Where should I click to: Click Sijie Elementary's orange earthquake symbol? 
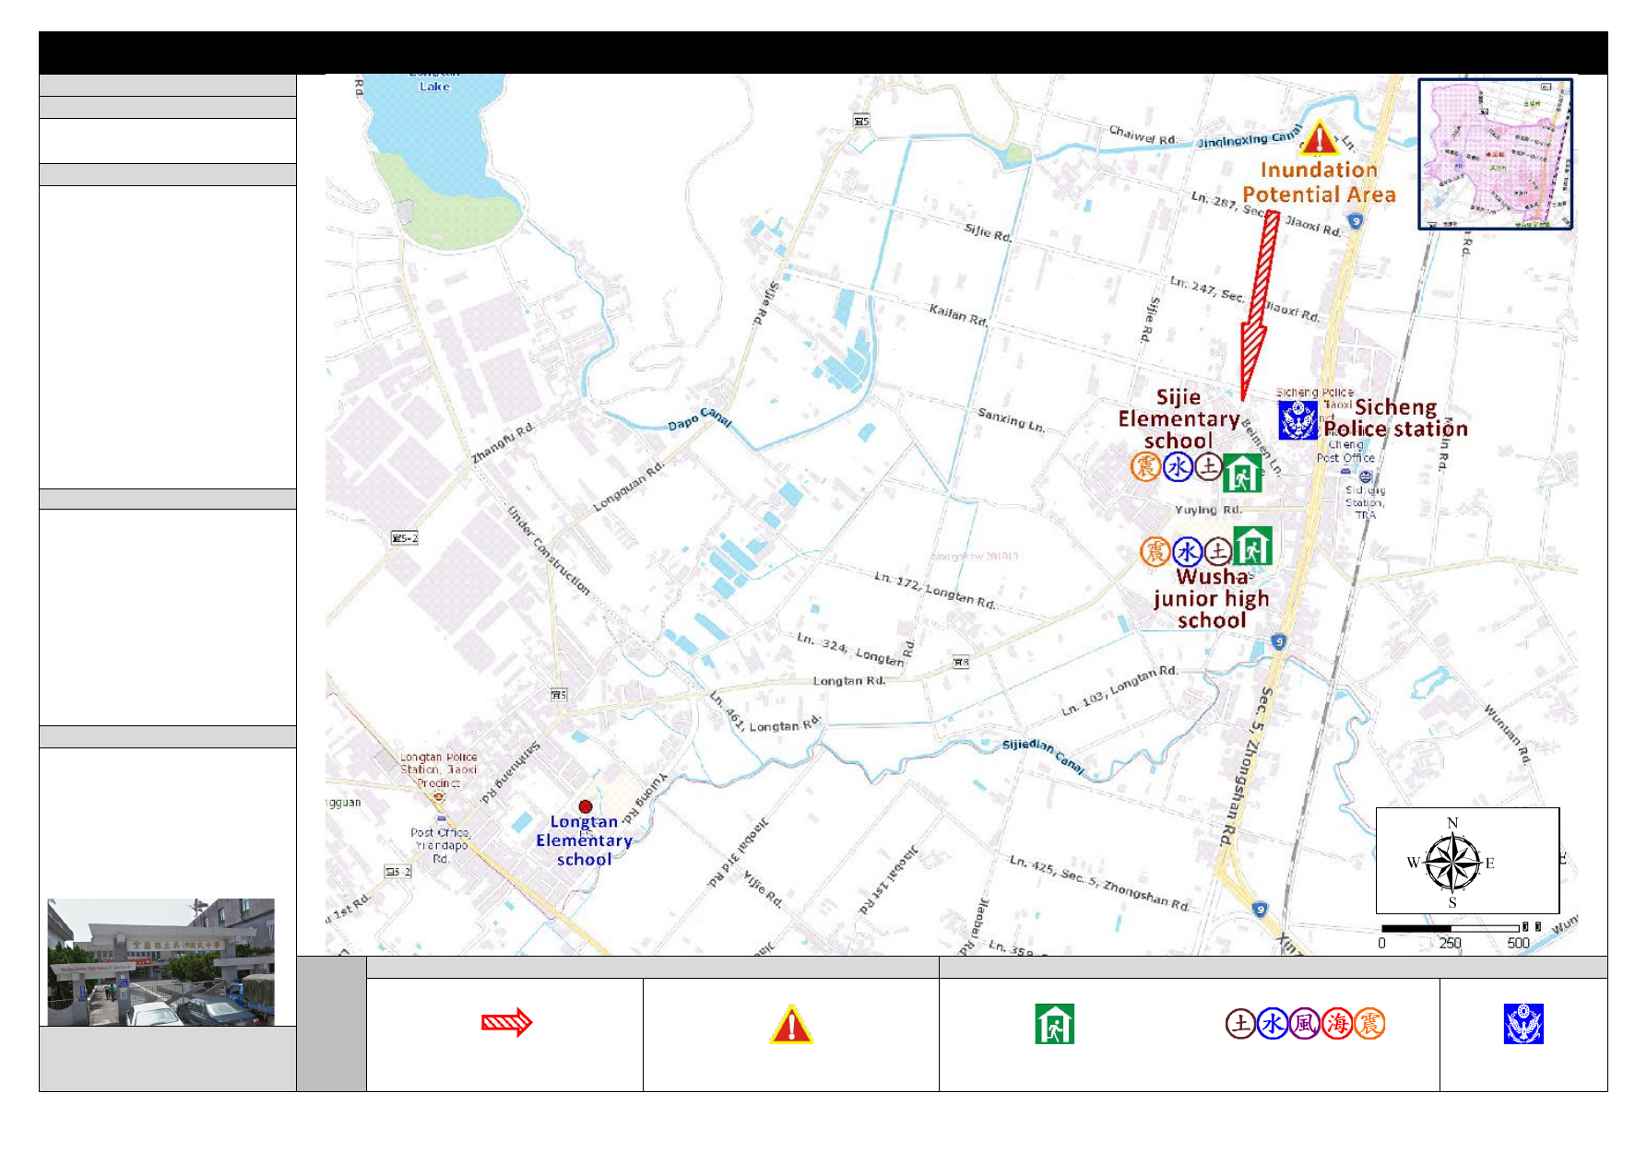coord(1145,466)
